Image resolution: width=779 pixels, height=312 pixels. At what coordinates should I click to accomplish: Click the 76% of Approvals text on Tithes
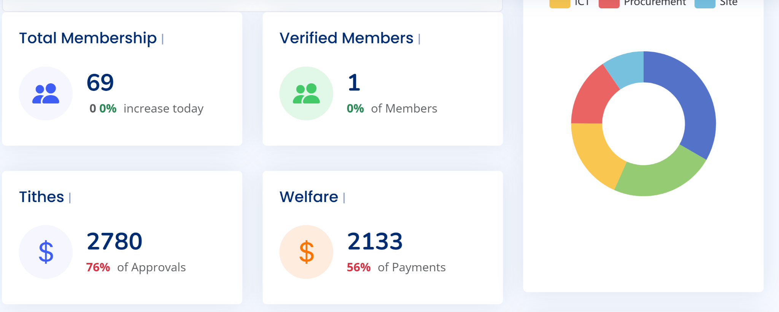pyautogui.click(x=136, y=267)
